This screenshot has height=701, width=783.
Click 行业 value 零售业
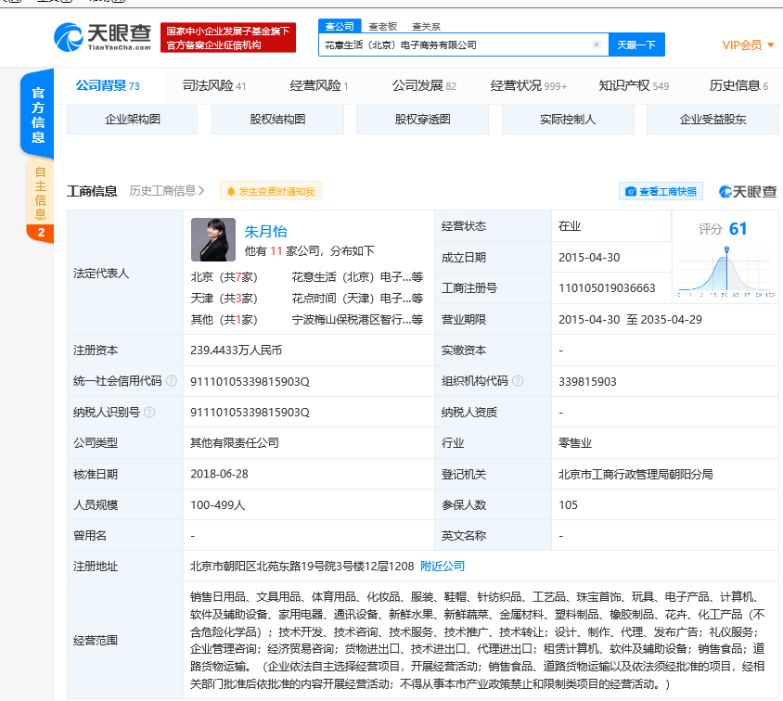[x=575, y=442]
